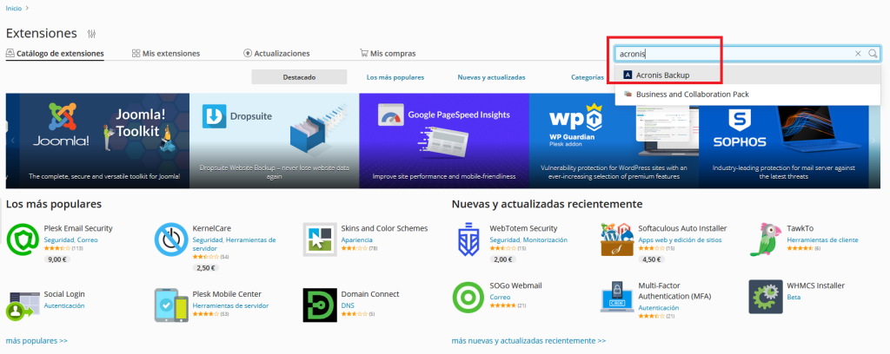Viewport: 890px width, 354px height.
Task: Open the TawkTo parrot icon
Action: (766, 240)
